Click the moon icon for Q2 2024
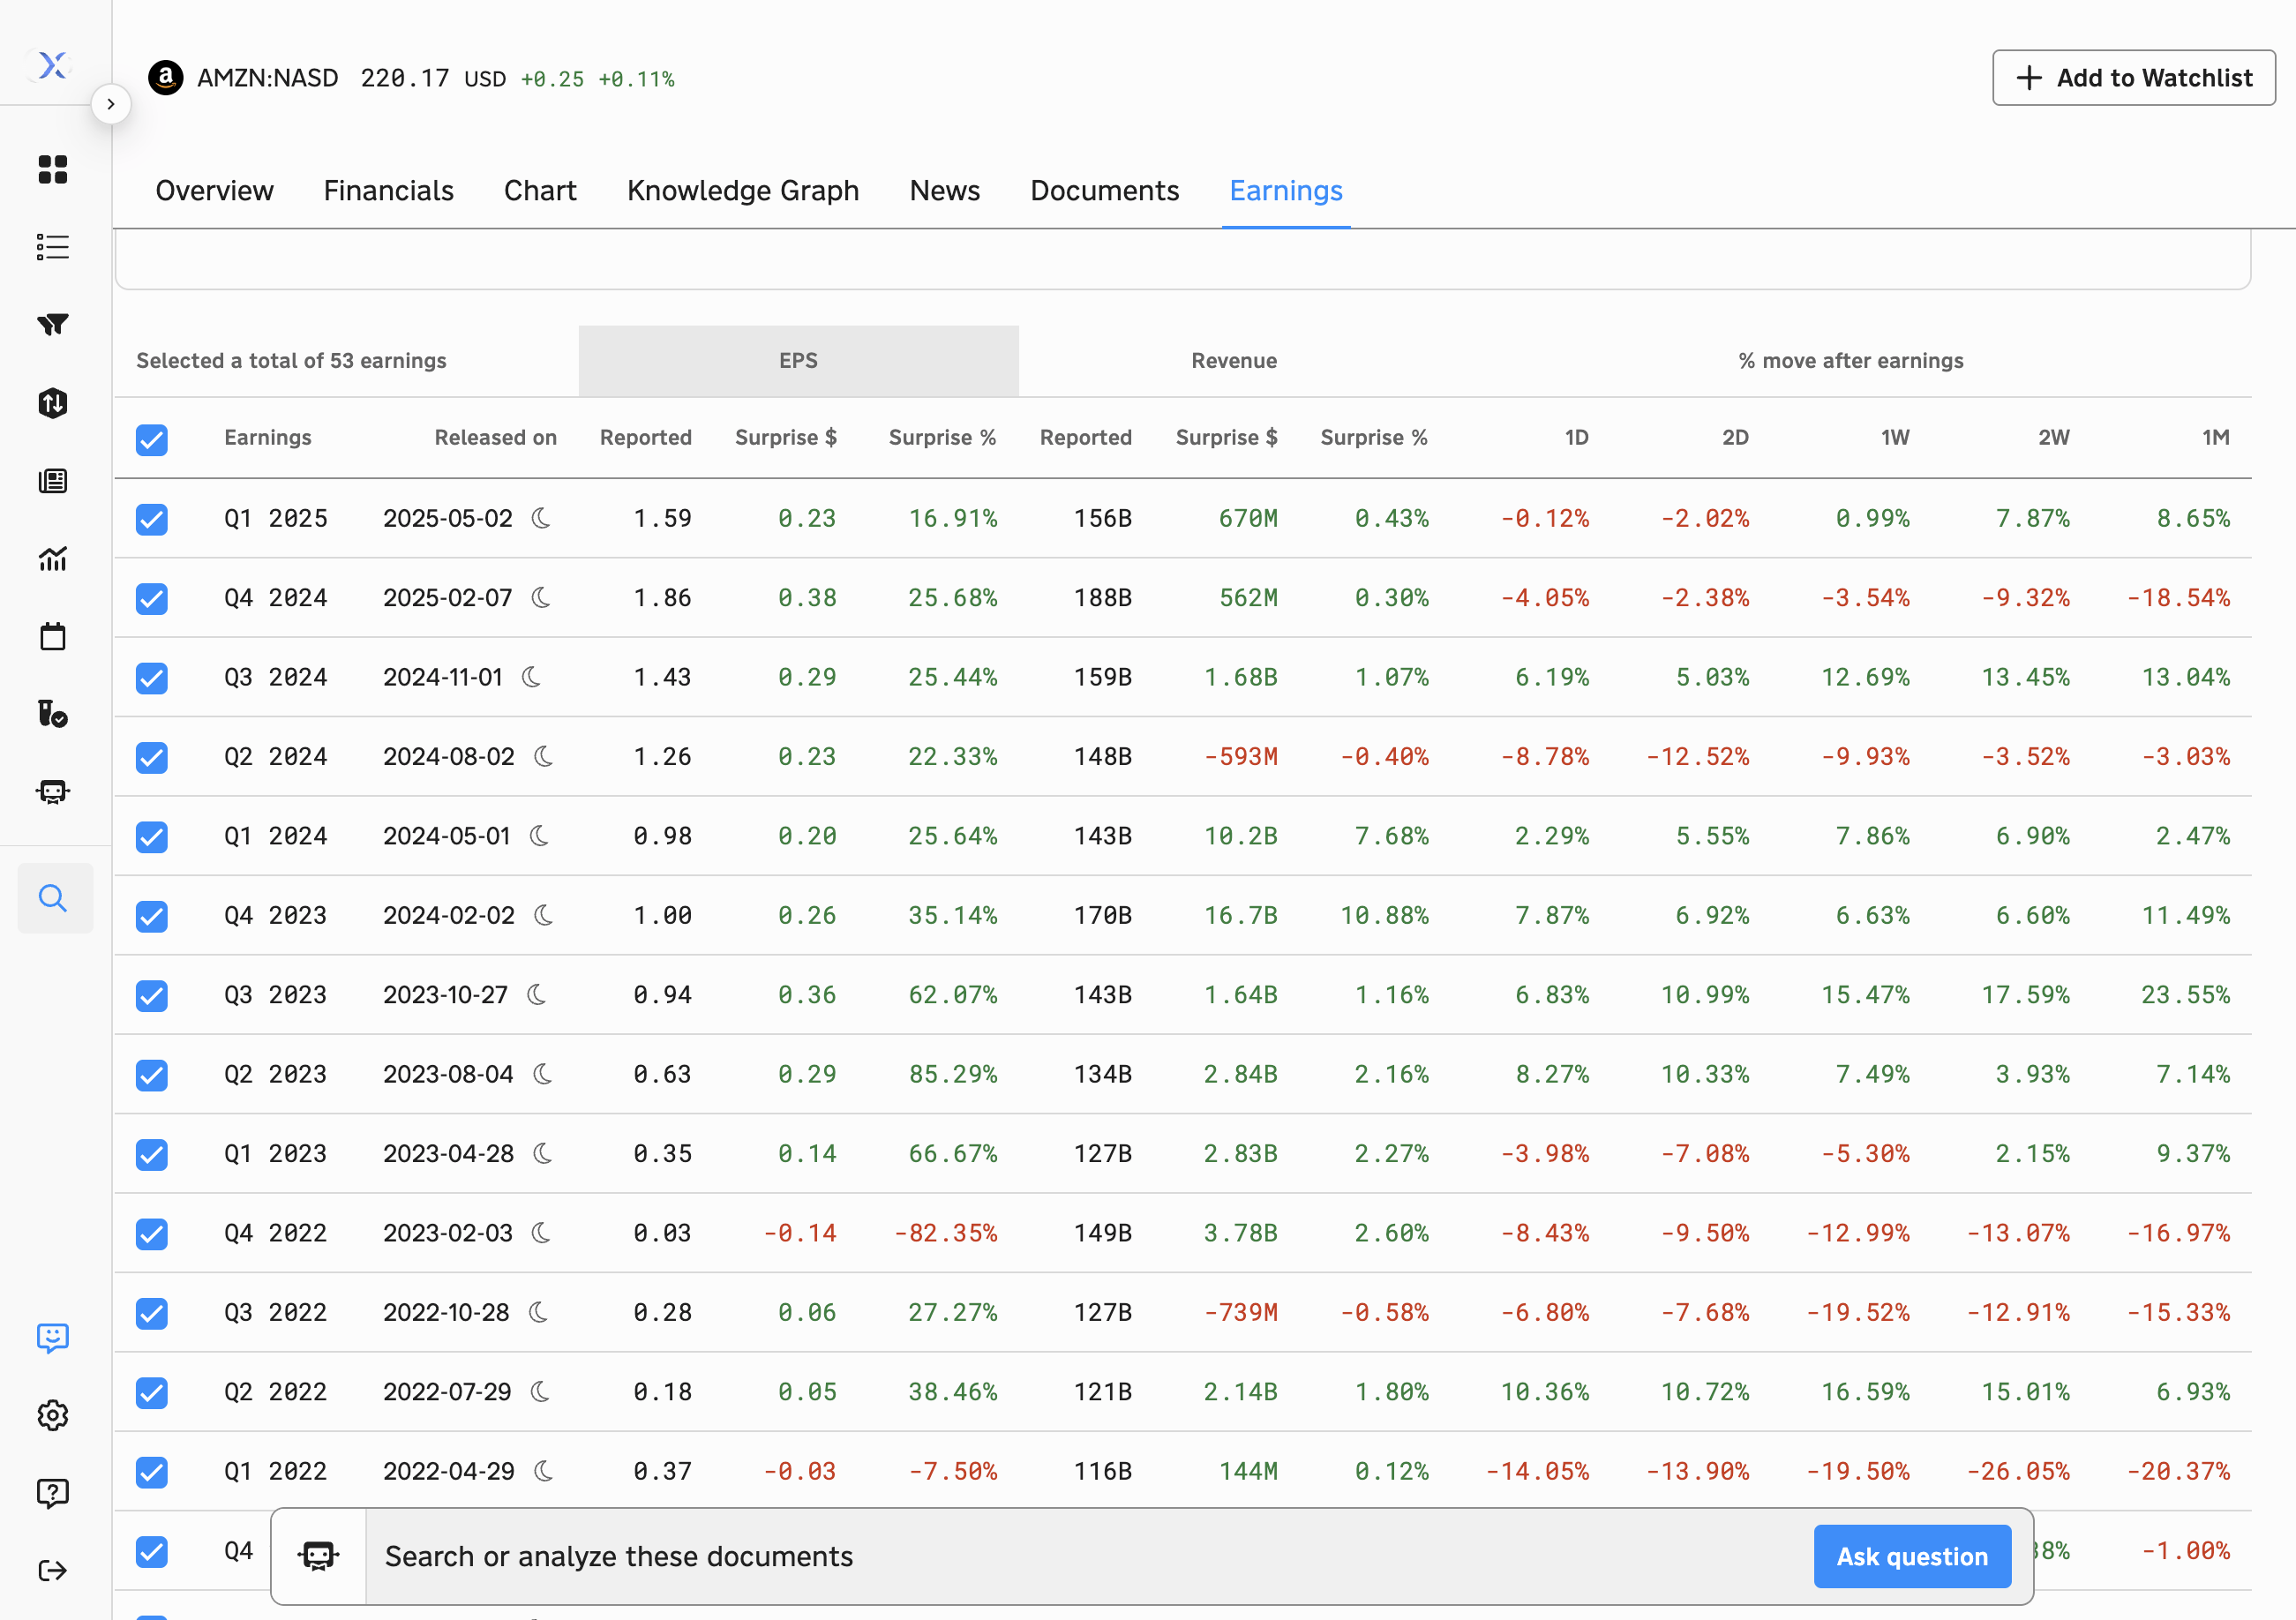2296x1620 pixels. coord(544,757)
